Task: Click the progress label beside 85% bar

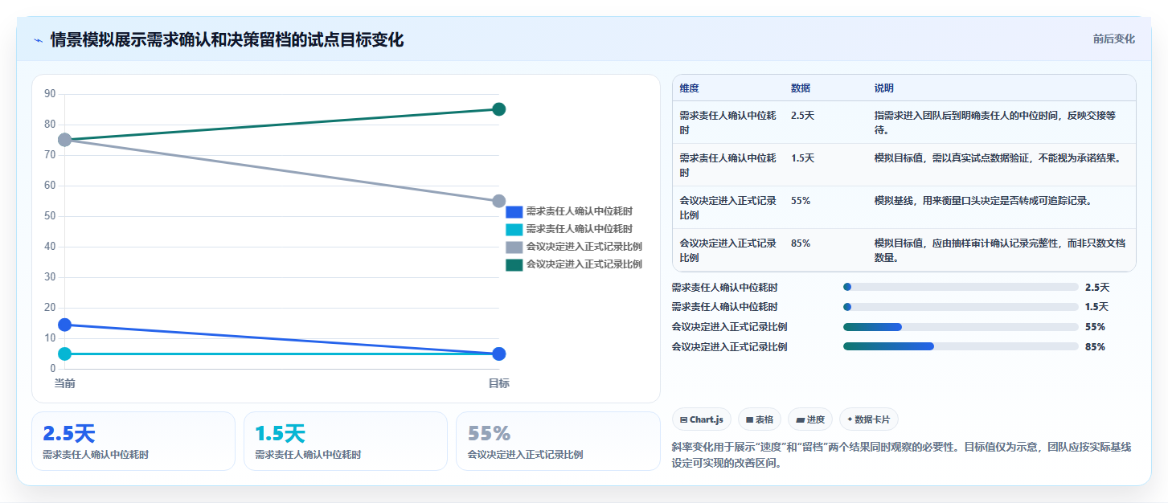Action: click(x=729, y=347)
